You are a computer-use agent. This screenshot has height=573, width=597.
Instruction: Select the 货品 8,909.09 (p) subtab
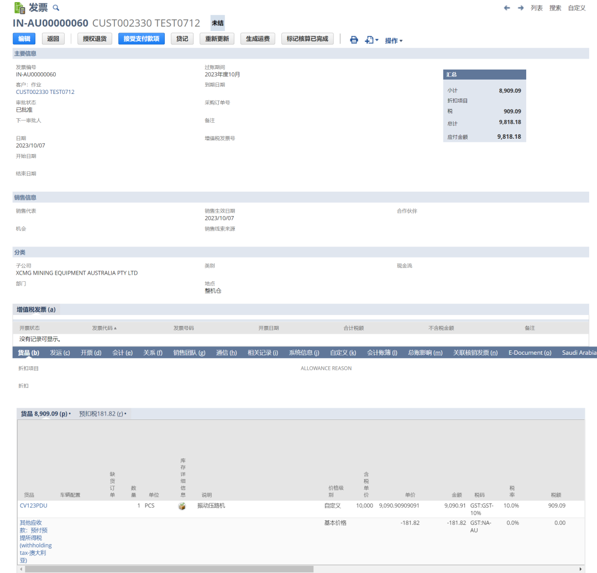[45, 413]
